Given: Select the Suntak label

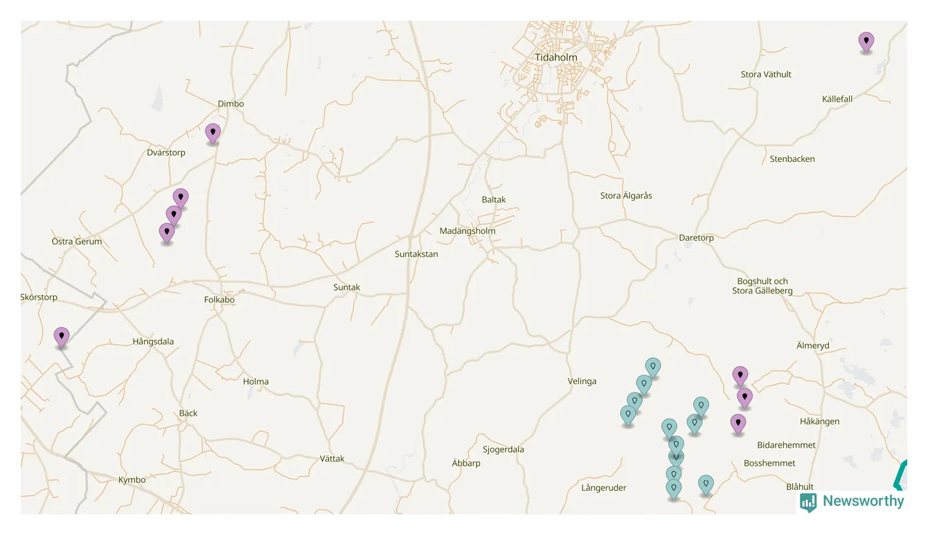Looking at the screenshot, I should [x=347, y=288].
